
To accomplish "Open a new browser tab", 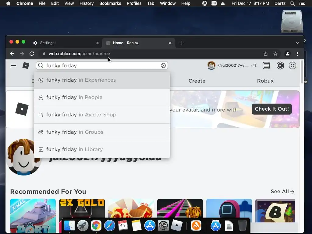I will coord(182,43).
